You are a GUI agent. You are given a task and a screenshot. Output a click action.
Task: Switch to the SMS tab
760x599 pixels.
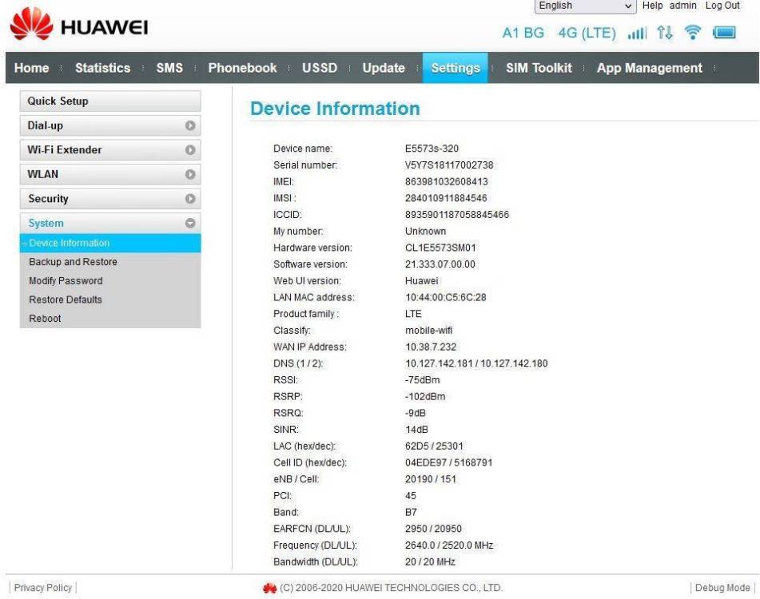click(169, 68)
